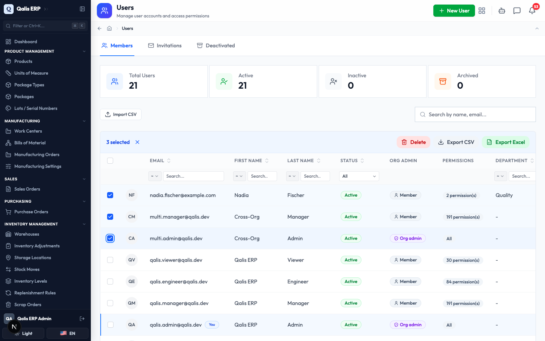
Task: Open Packages menu item
Action: coord(45,97)
